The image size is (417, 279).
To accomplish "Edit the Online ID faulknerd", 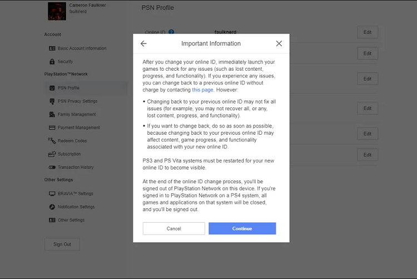I will click(x=368, y=32).
